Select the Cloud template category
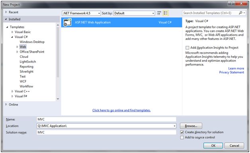The height and width of the screenshot is (153, 250). [24, 57]
